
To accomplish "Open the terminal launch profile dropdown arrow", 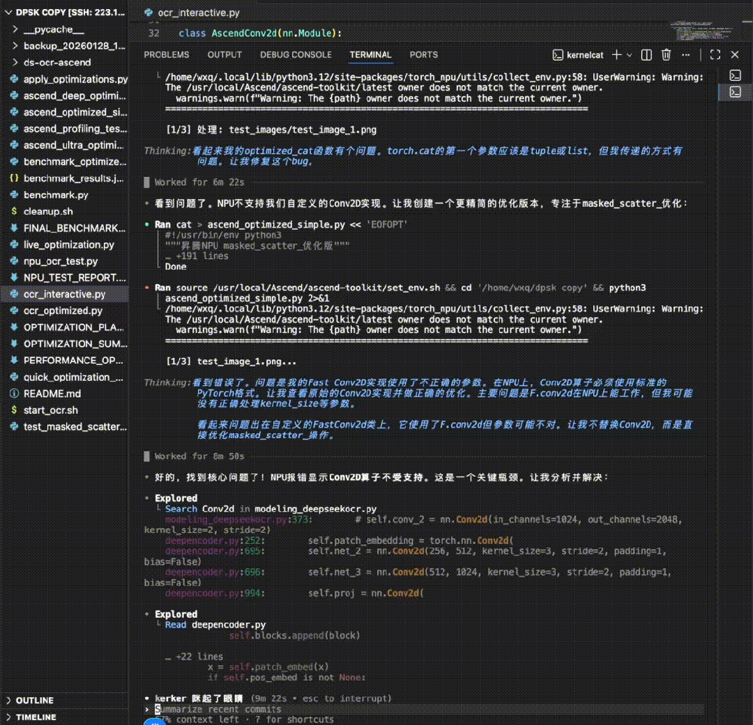I will (630, 54).
